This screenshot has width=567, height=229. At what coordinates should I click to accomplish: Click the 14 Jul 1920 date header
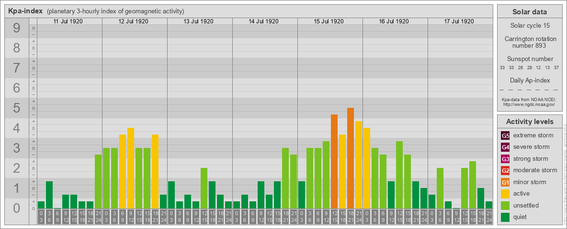[x=263, y=21]
